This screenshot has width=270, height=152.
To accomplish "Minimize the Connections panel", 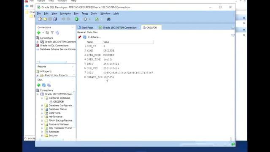I will (73, 27).
